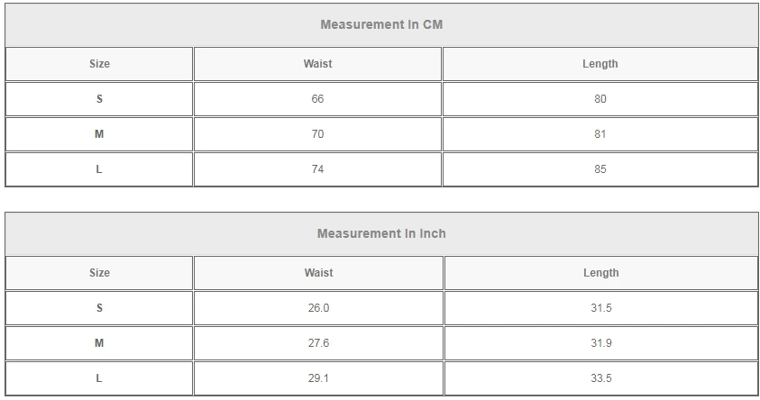Select the length value 33.5 cell
Viewport: 760px width, 400px height.
[x=601, y=378]
